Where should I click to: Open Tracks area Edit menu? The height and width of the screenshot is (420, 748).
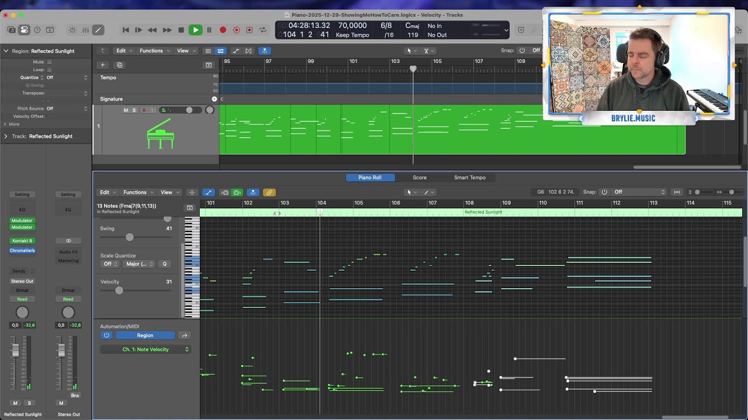(123, 51)
